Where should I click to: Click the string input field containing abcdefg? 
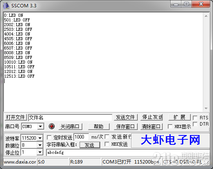click(128, 153)
